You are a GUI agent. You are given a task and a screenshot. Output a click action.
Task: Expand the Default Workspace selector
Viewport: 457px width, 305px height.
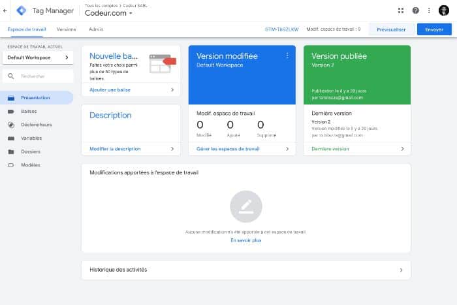pyautogui.click(x=37, y=57)
